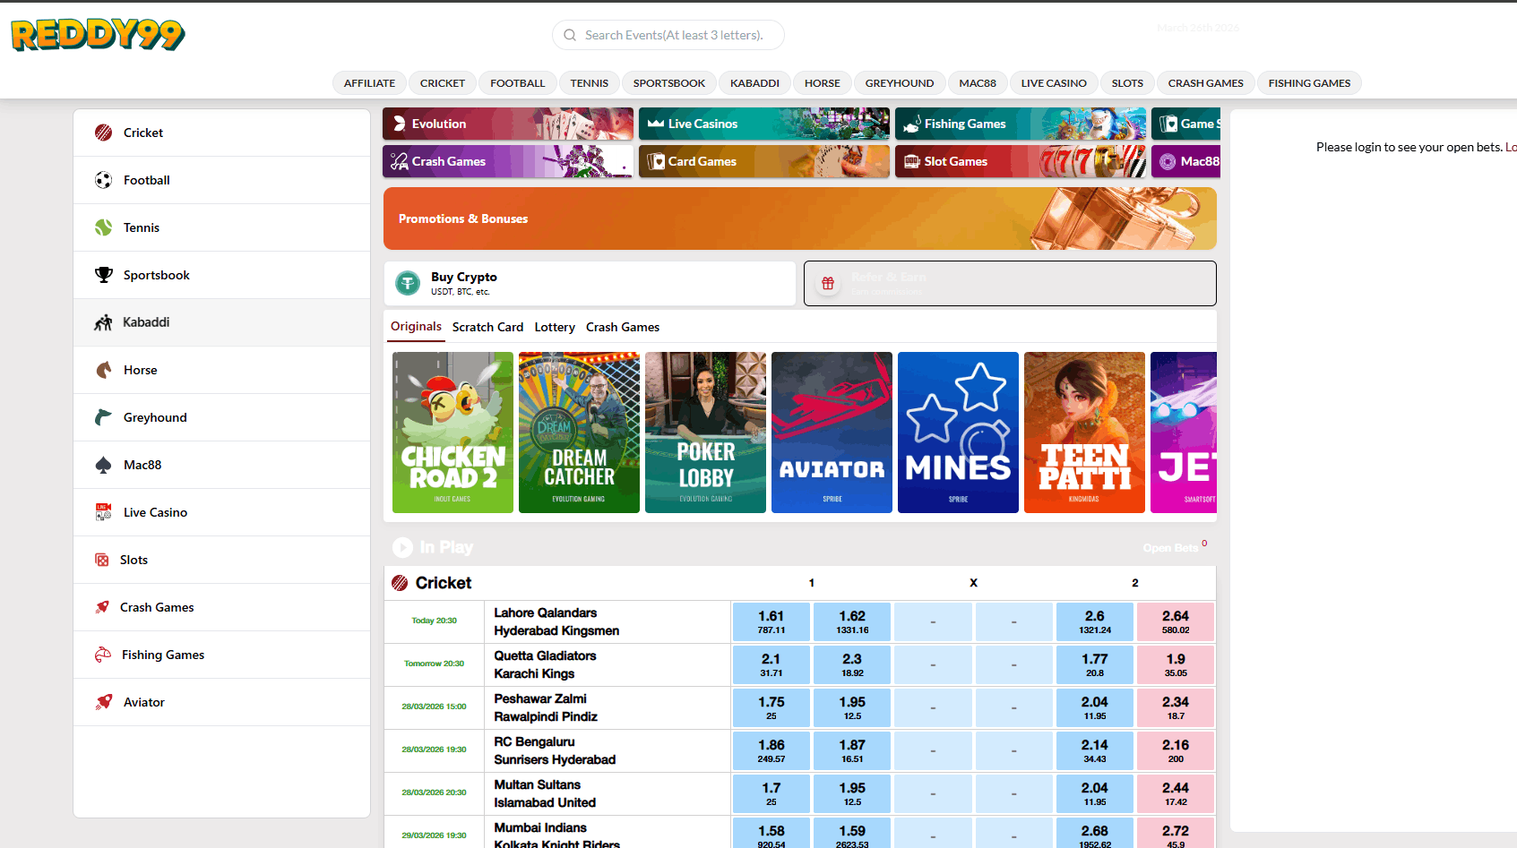Open the Lottery tab

(x=555, y=328)
